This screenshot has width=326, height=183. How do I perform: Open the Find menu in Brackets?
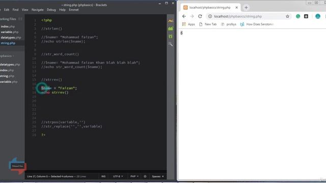[x=15, y=10]
